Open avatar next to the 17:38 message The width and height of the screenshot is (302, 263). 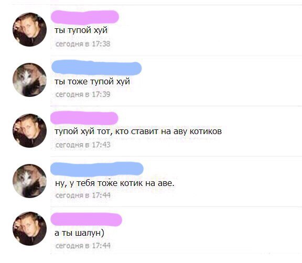(30, 30)
